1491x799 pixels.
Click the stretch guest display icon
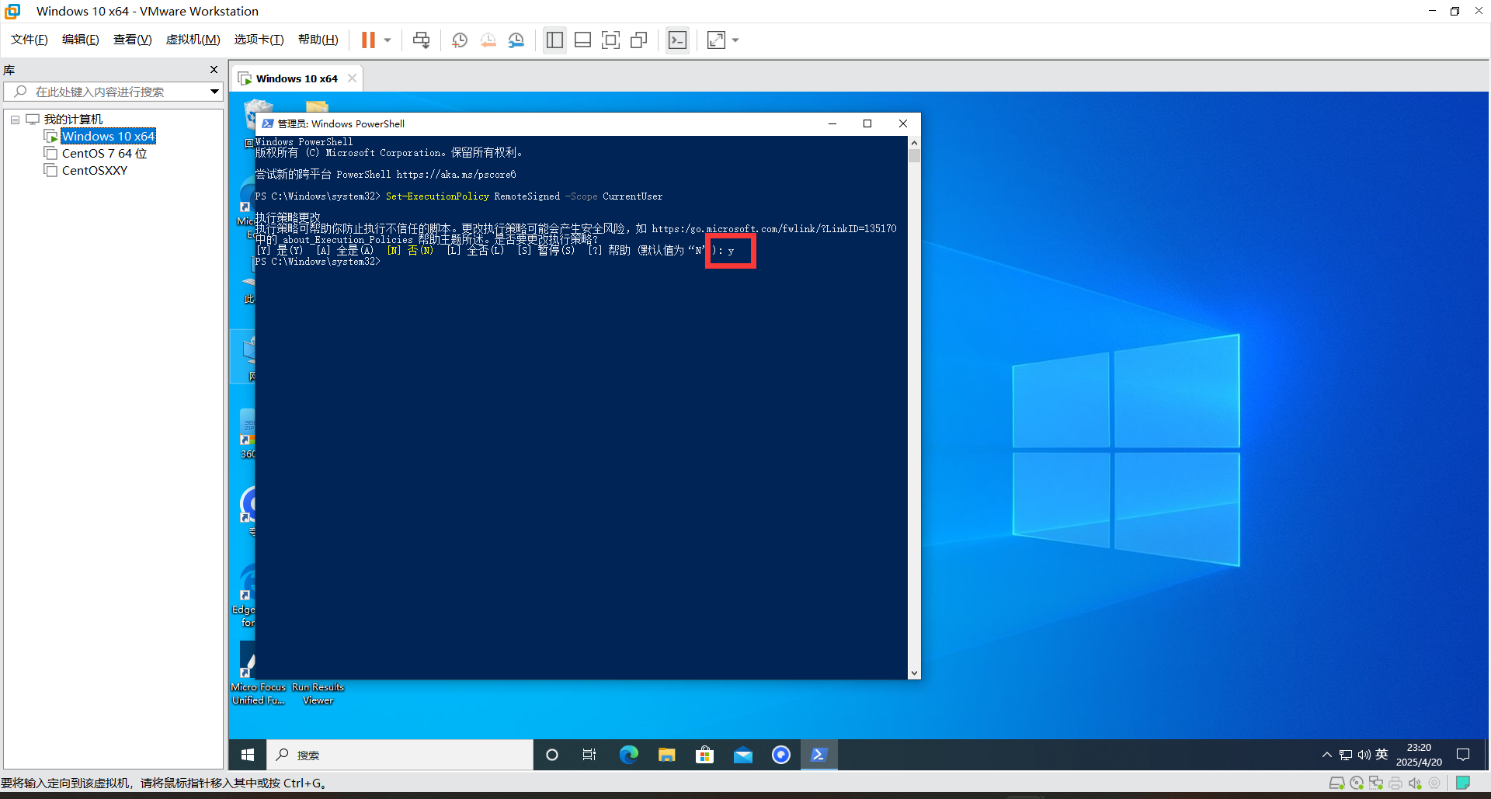pos(716,40)
